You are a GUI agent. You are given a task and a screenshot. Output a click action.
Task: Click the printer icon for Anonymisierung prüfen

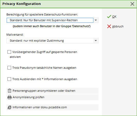click(10, 97)
